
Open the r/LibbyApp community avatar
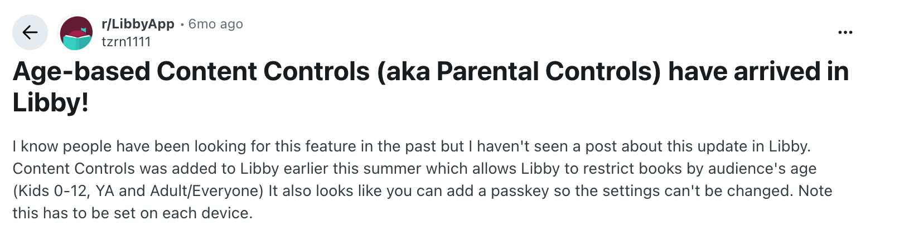tap(76, 33)
